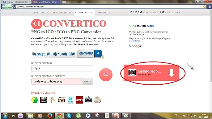Open a new browser tab
Viewport: 212px width, 119px height.
64,2
